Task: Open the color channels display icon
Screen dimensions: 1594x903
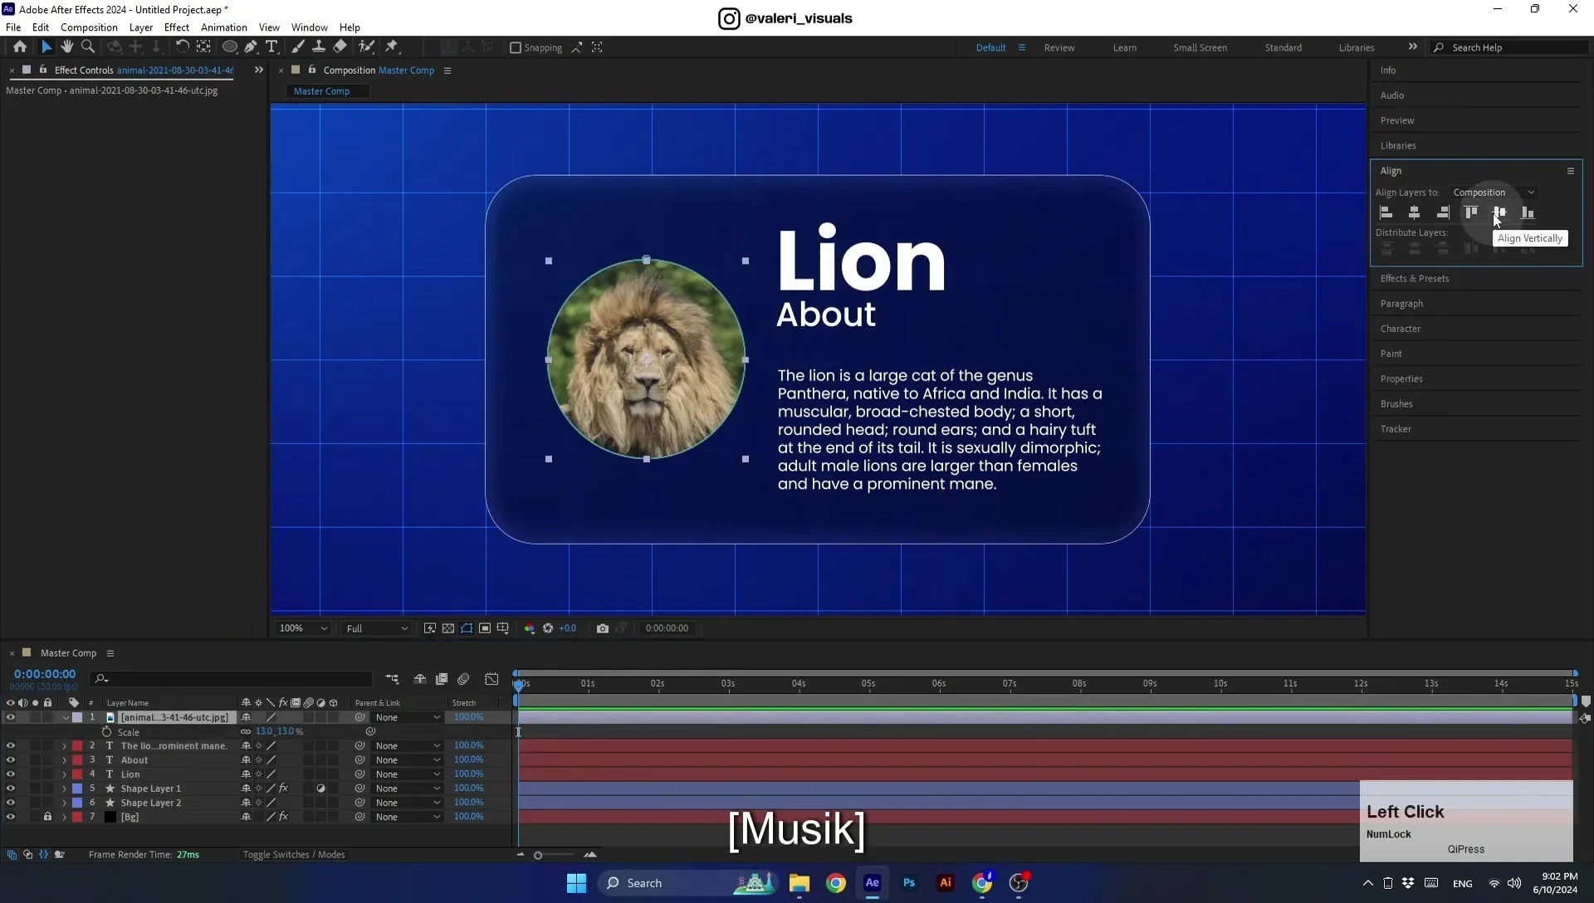Action: [x=530, y=628]
